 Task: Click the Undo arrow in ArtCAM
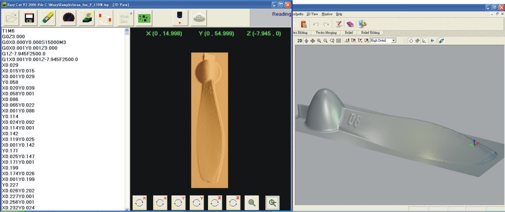317,24
